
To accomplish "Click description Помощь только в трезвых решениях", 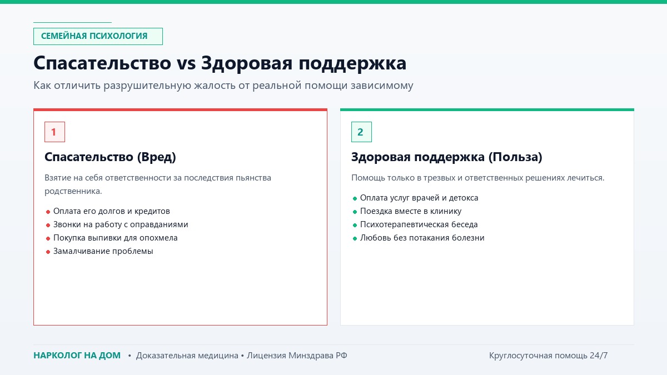I will pos(477,178).
